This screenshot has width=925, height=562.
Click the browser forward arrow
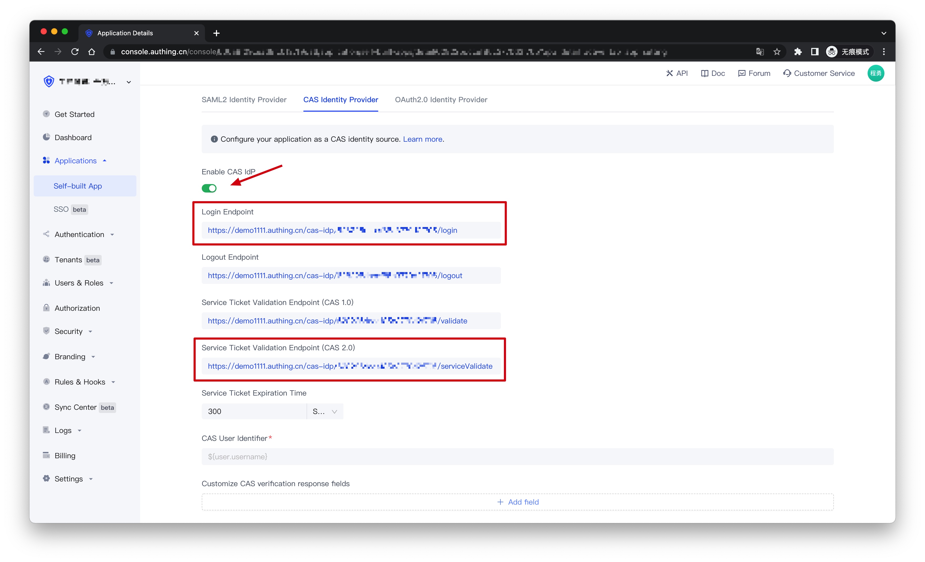(58, 52)
